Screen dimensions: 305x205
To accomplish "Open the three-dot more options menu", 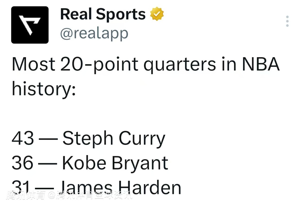I will [287, 21].
